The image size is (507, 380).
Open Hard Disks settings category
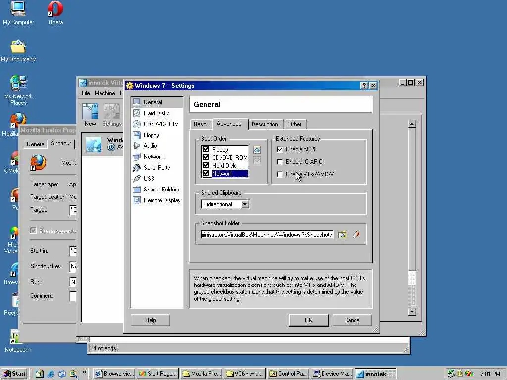click(157, 113)
